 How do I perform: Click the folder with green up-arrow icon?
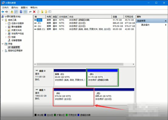pyautogui.click(x=42, y=12)
